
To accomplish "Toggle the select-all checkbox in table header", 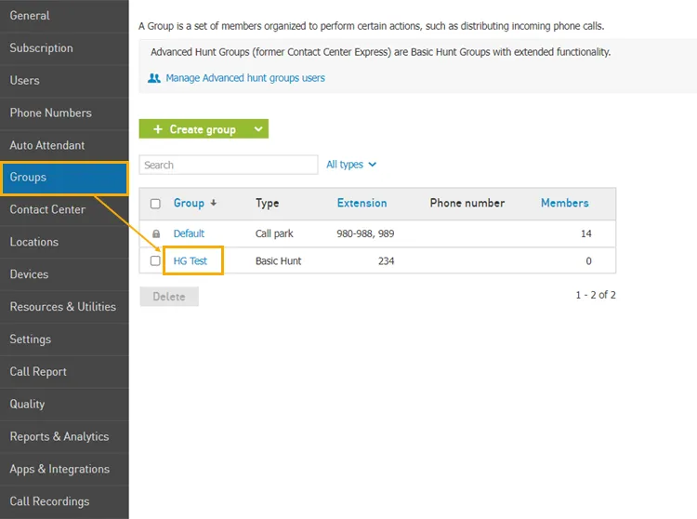I will click(x=155, y=204).
